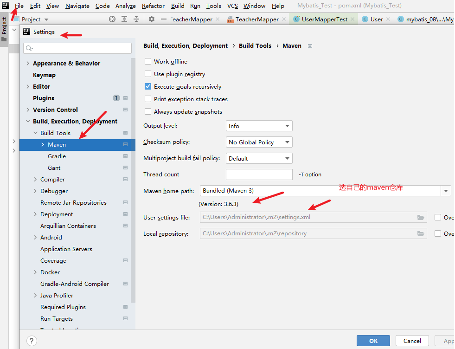455x349 pixels.
Task: Click the Thread count input field
Action: click(x=259, y=174)
